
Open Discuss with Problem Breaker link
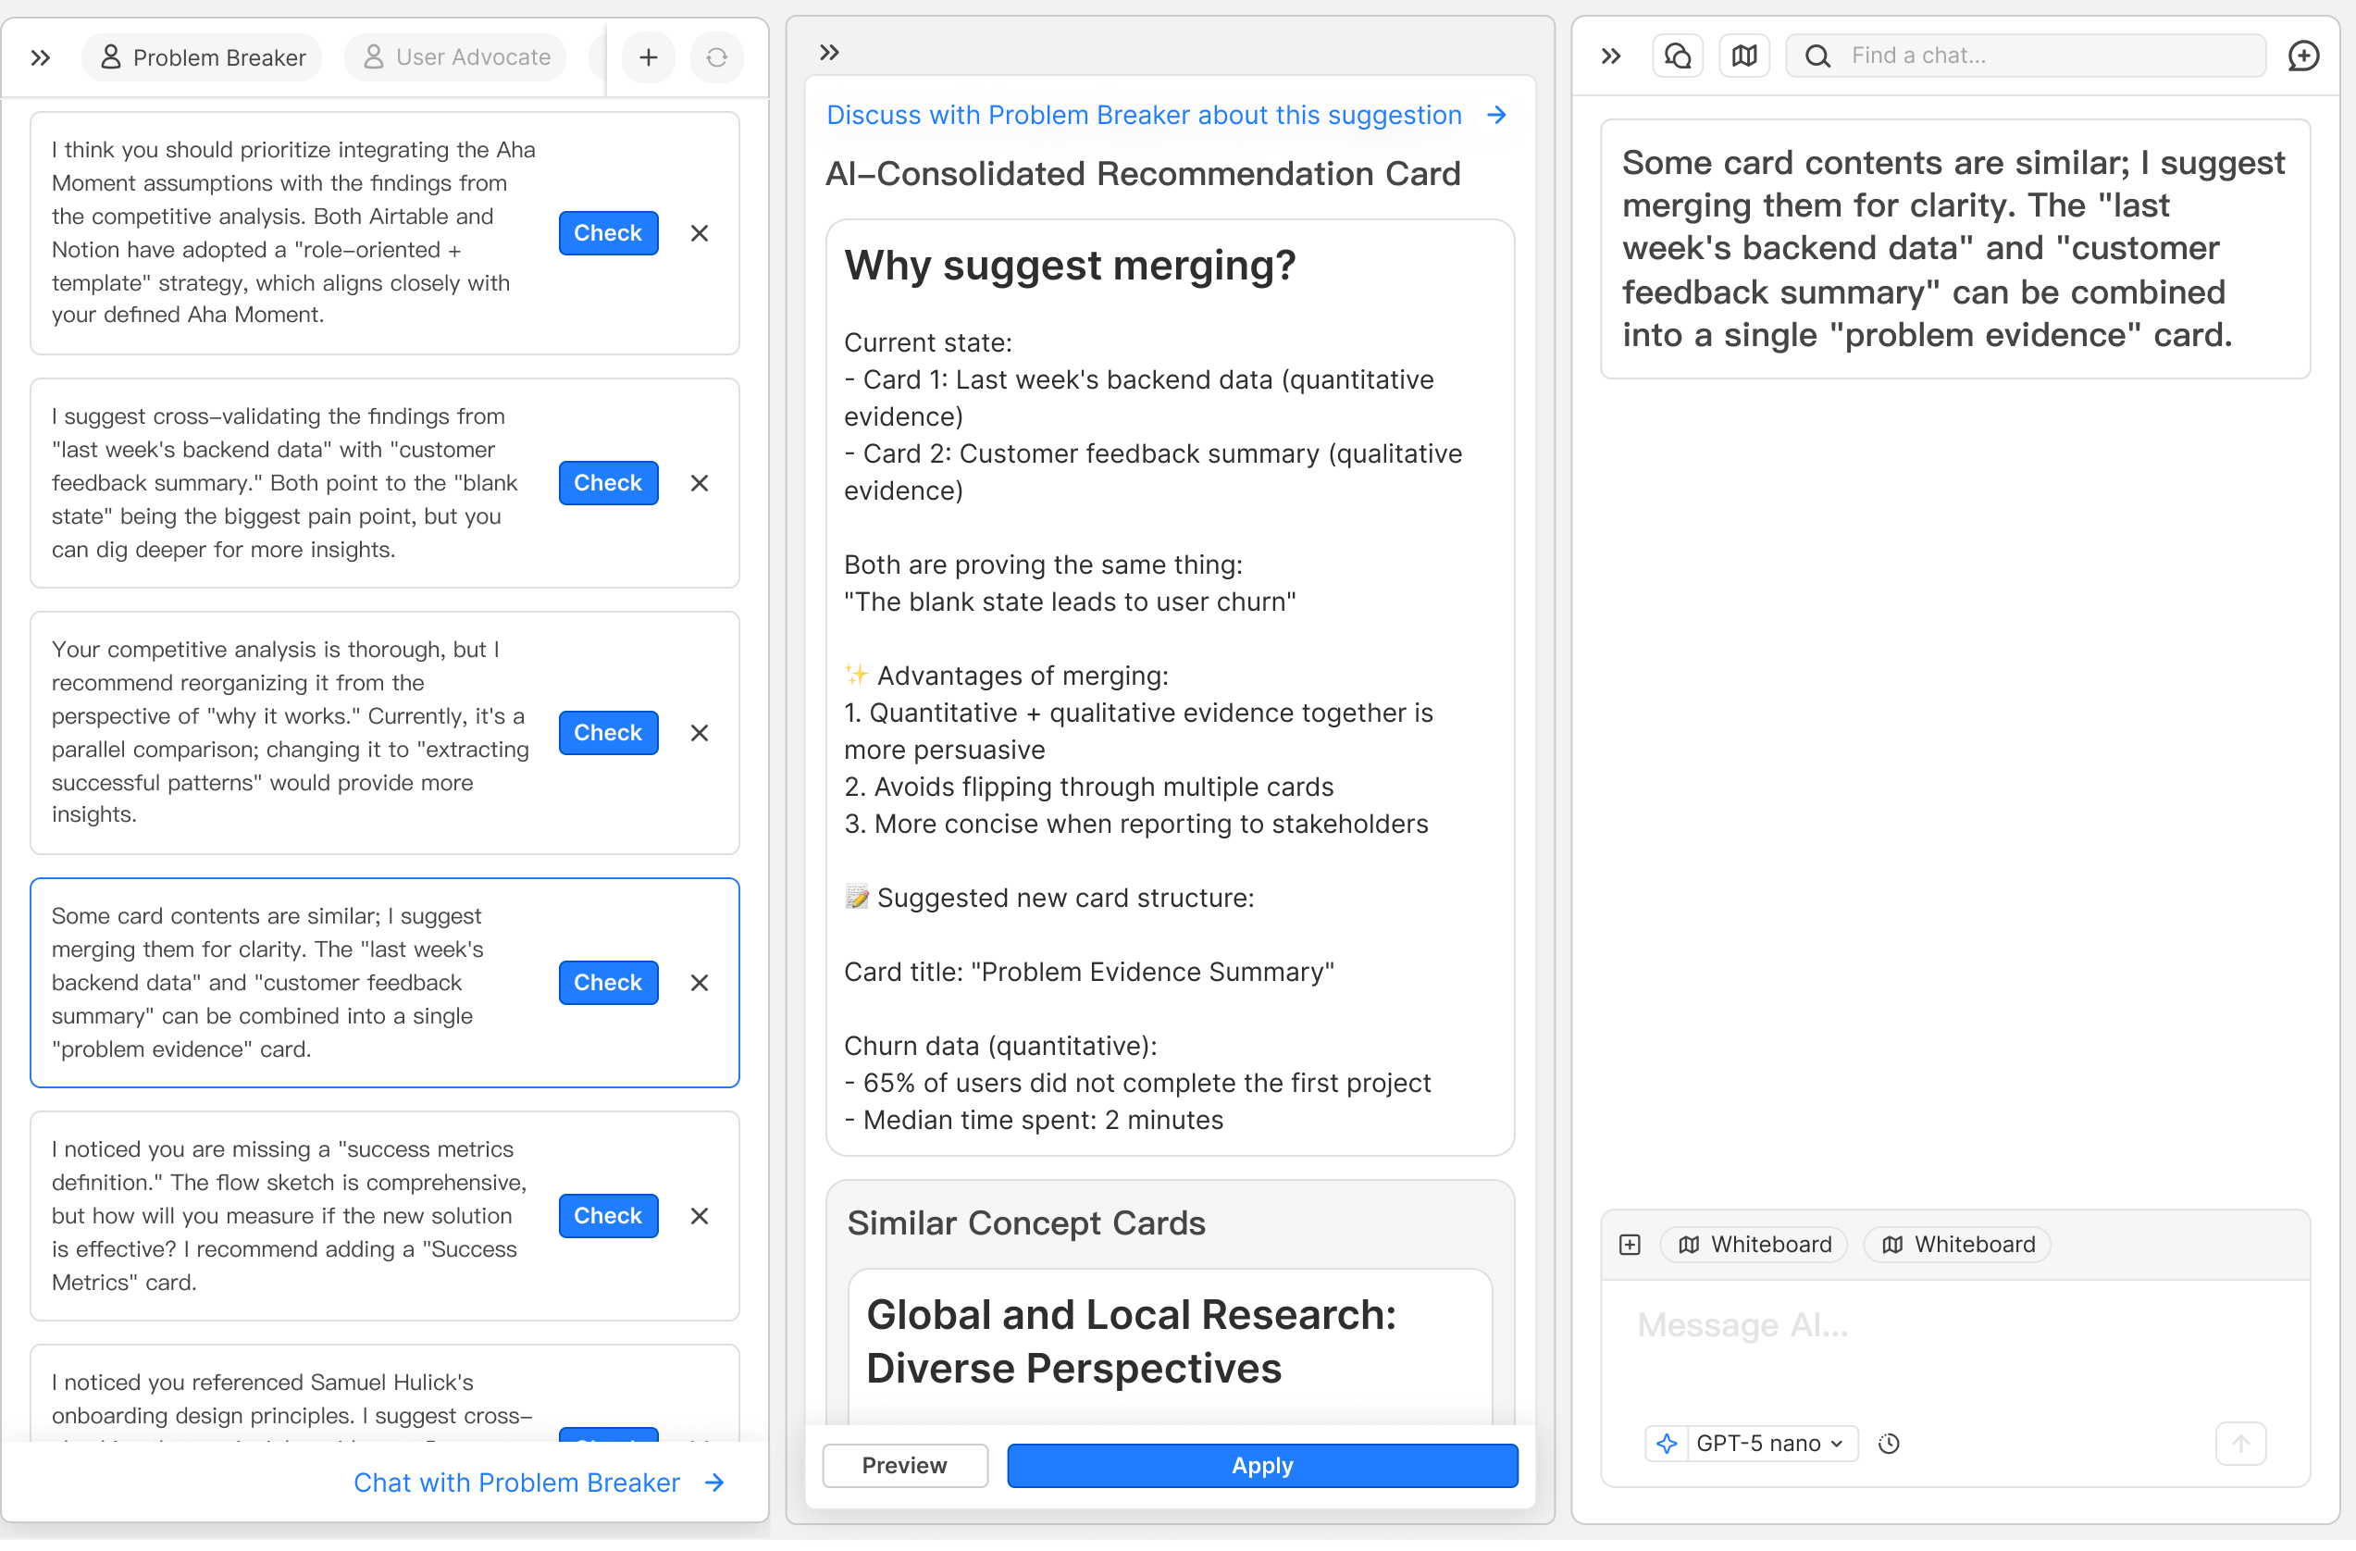[x=1166, y=115]
